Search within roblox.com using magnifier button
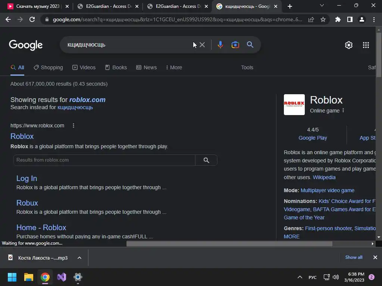The width and height of the screenshot is (382, 286). 206,160
